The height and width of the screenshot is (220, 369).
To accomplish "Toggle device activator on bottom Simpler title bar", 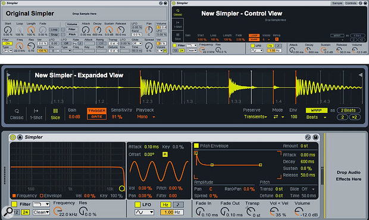I will coord(12,137).
